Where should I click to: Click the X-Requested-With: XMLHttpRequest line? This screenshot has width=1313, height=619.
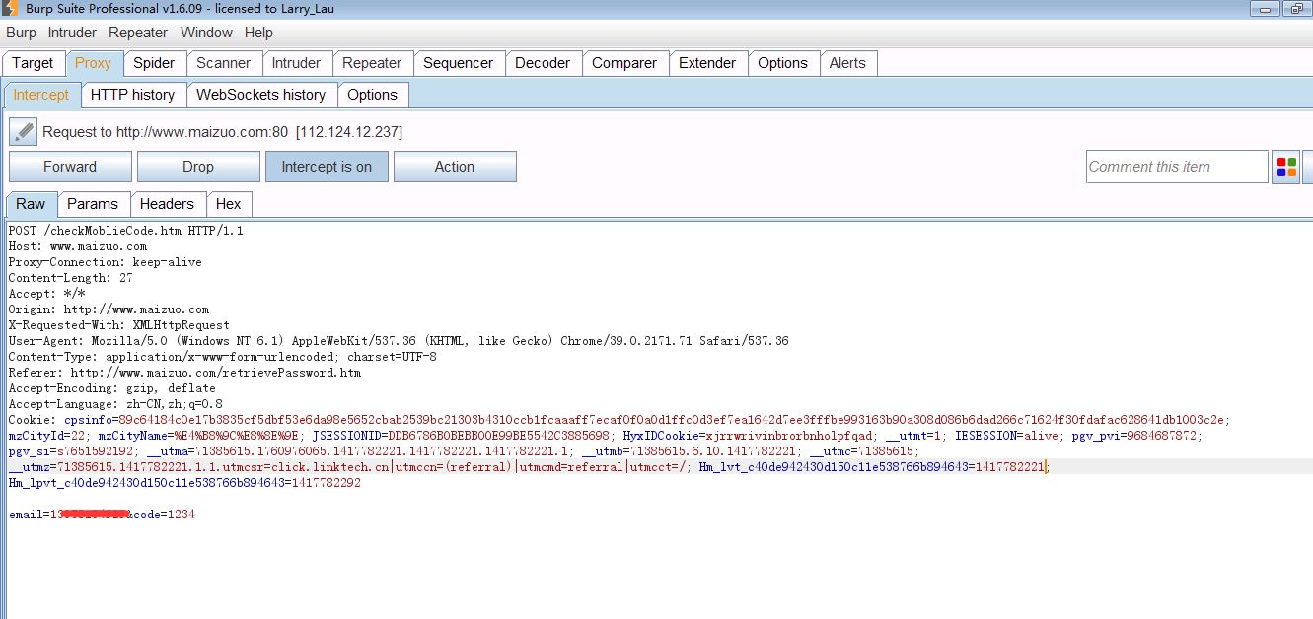point(118,325)
